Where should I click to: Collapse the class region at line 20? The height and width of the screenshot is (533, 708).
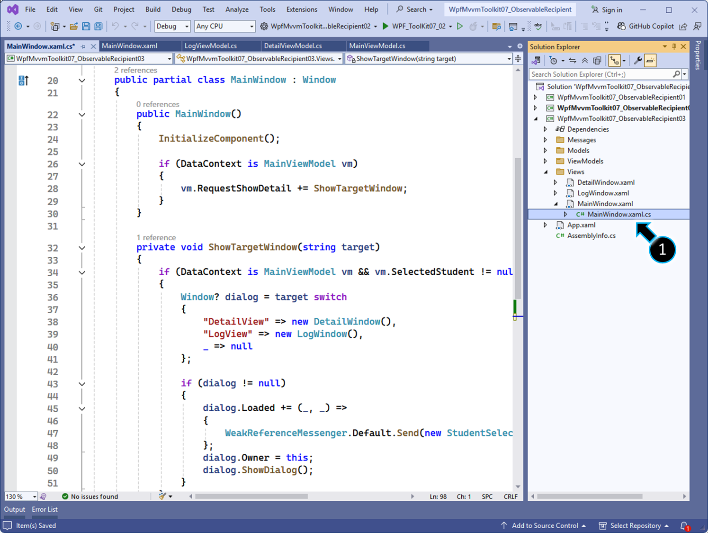pos(82,81)
